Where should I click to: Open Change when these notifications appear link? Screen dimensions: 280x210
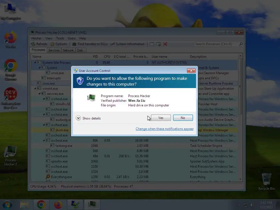(x=164, y=129)
